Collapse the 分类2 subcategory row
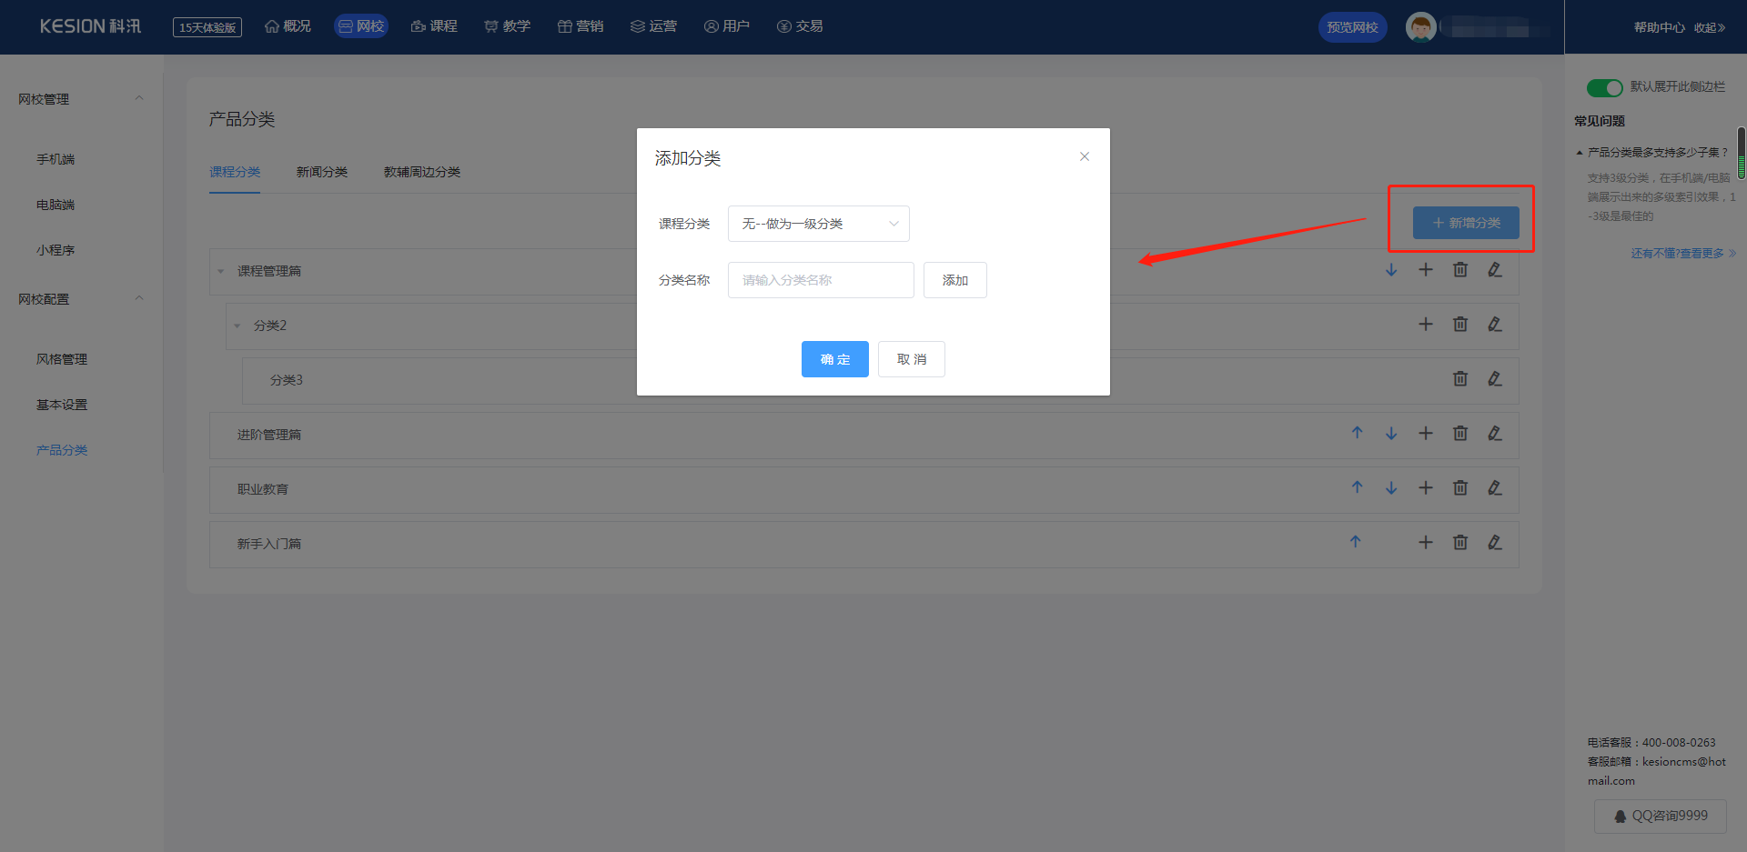1747x852 pixels. tap(237, 326)
